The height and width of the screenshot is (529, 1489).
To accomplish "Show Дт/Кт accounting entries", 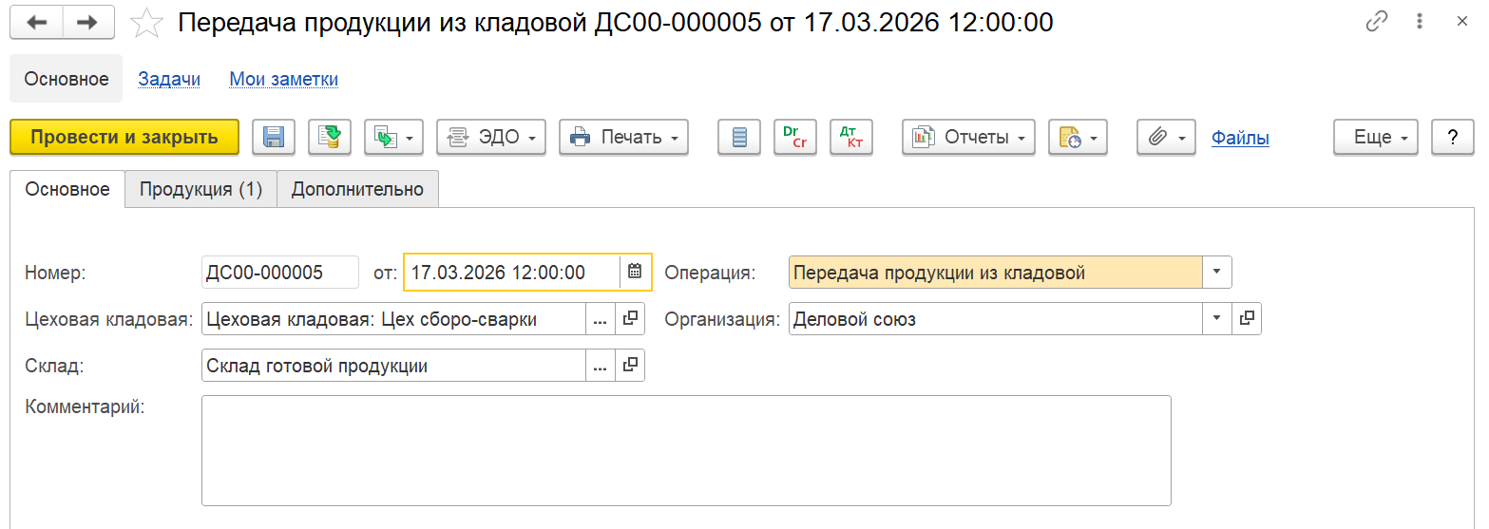I will coord(851,137).
